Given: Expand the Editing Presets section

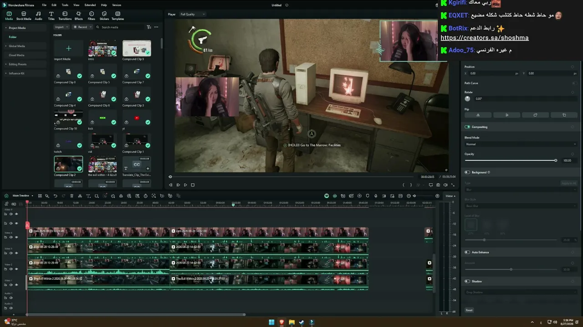Looking at the screenshot, I should (x=6, y=64).
